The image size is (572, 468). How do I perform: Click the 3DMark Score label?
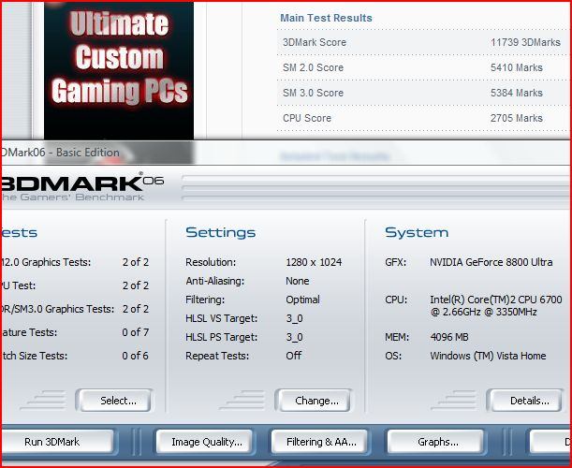(x=315, y=42)
